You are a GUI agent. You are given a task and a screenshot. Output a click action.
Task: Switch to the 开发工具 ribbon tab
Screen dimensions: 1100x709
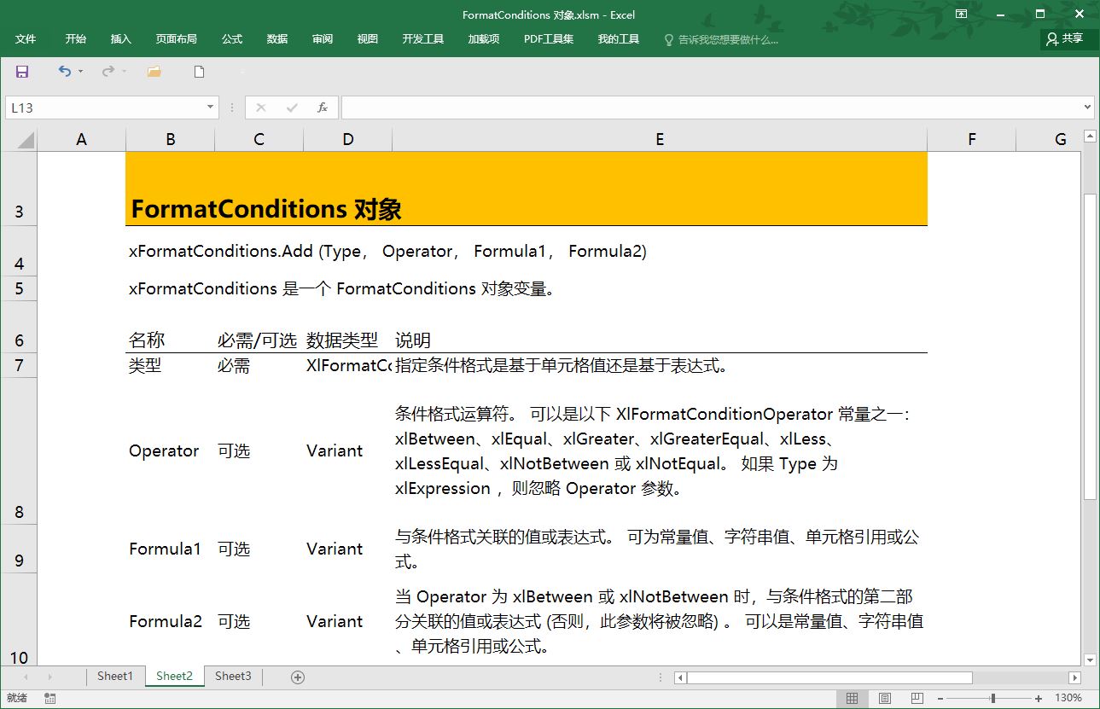[x=422, y=38]
